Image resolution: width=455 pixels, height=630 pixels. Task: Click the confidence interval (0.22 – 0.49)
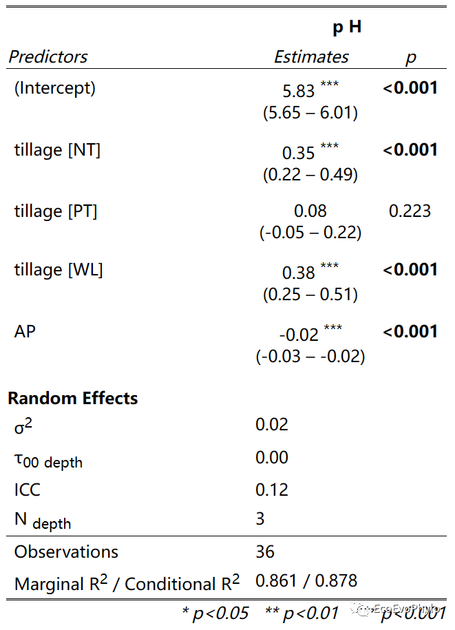pos(310,175)
